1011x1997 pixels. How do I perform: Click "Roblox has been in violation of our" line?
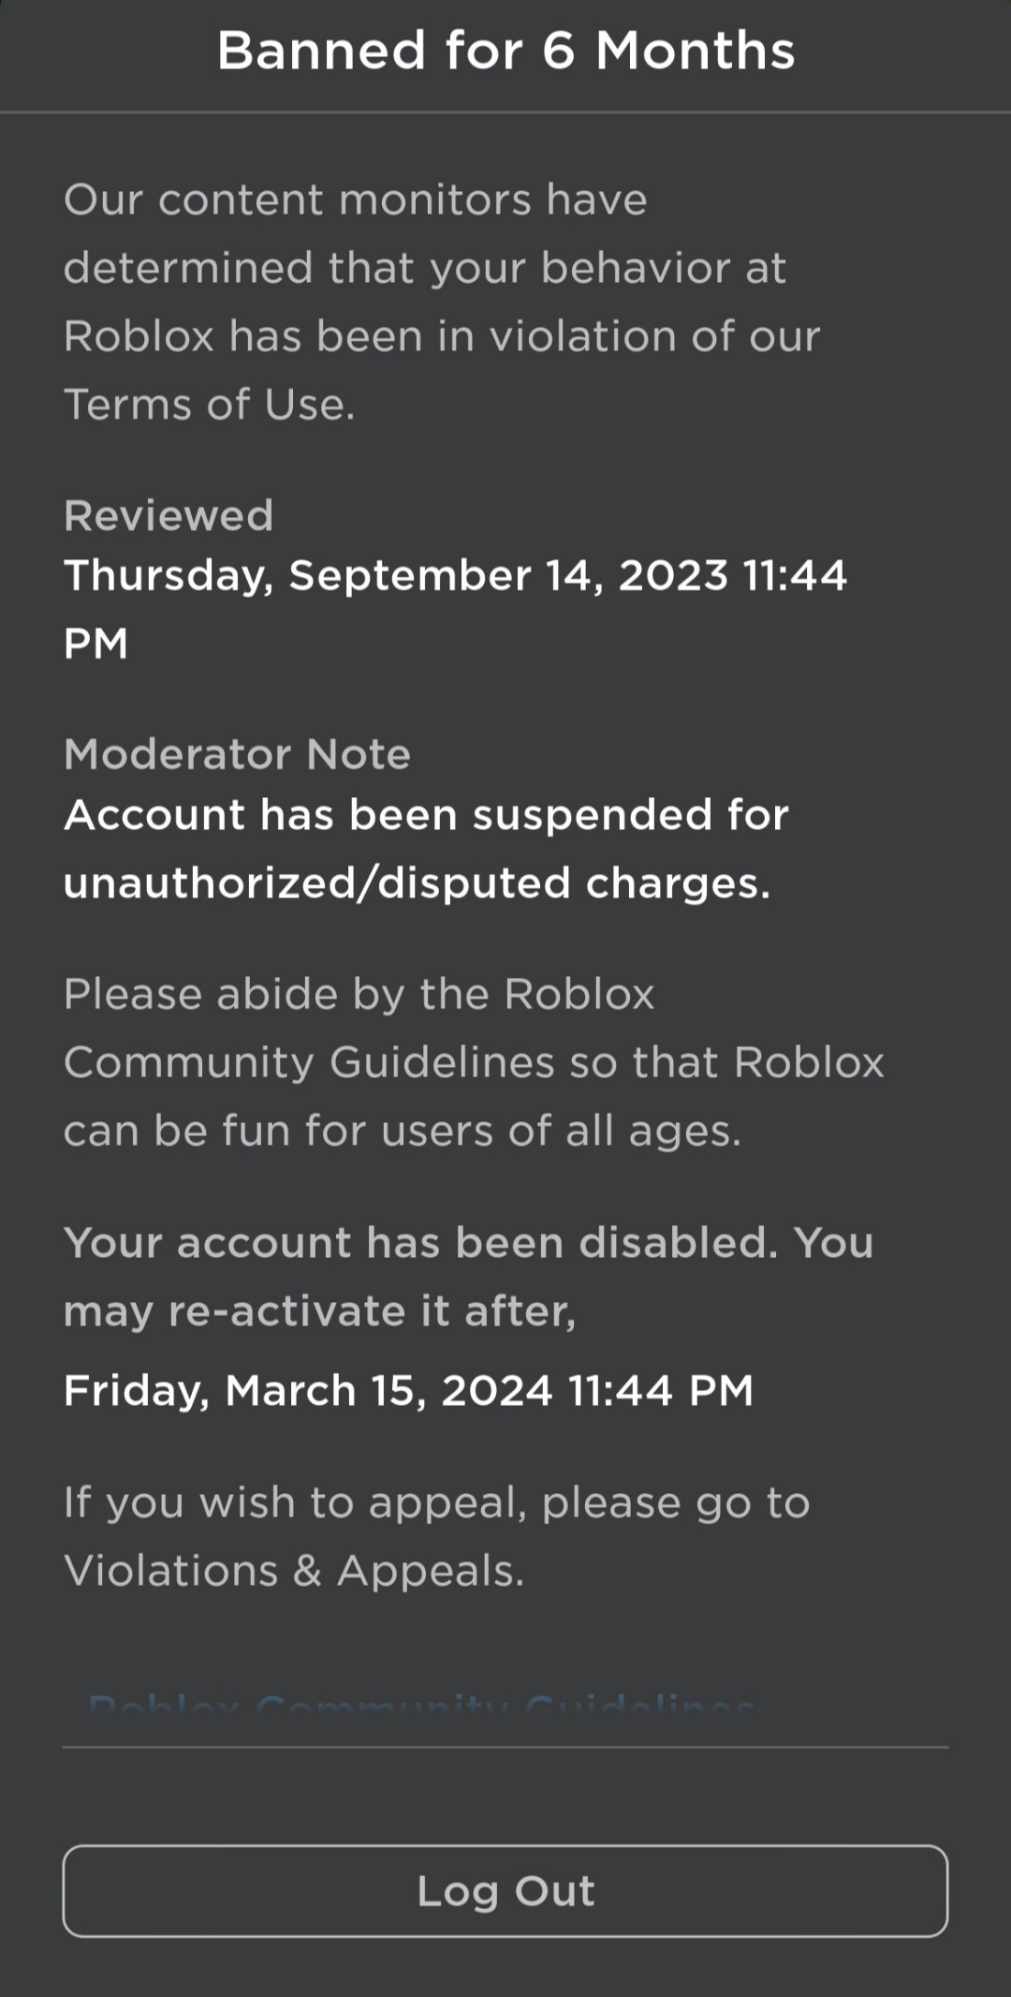pos(442,336)
